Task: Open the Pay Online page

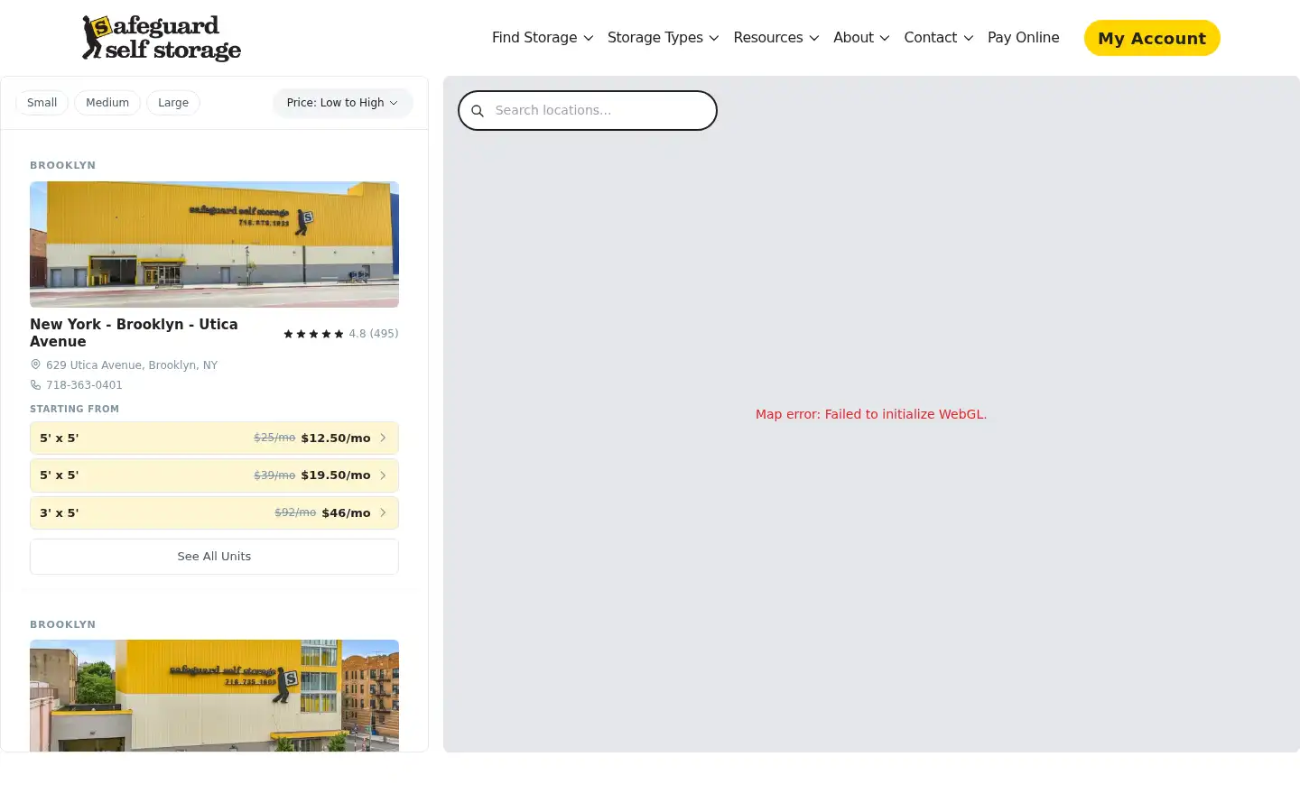Action: coord(1024,38)
